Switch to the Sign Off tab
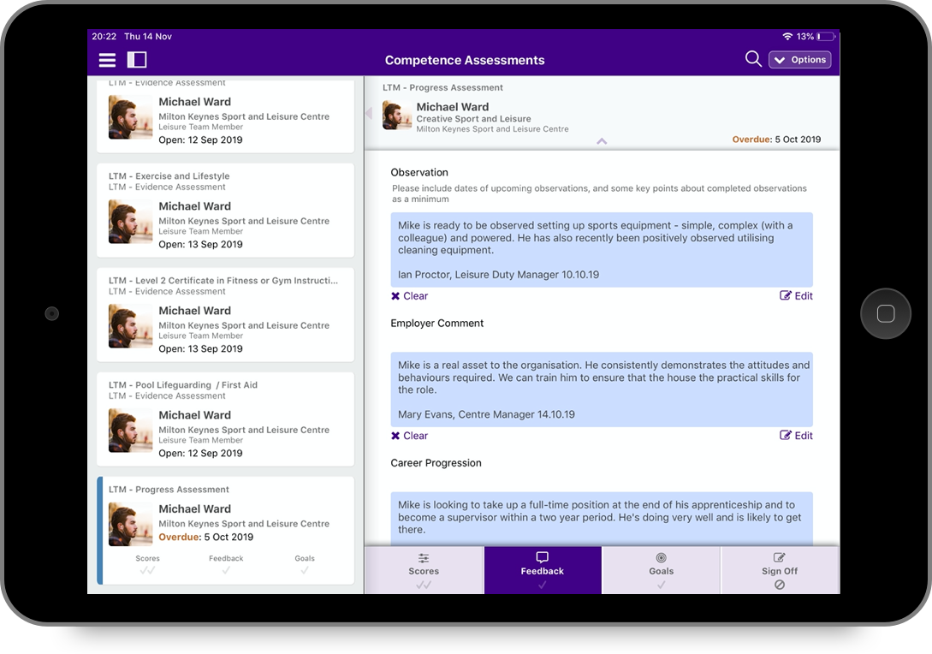This screenshot has height=654, width=932. click(x=780, y=570)
